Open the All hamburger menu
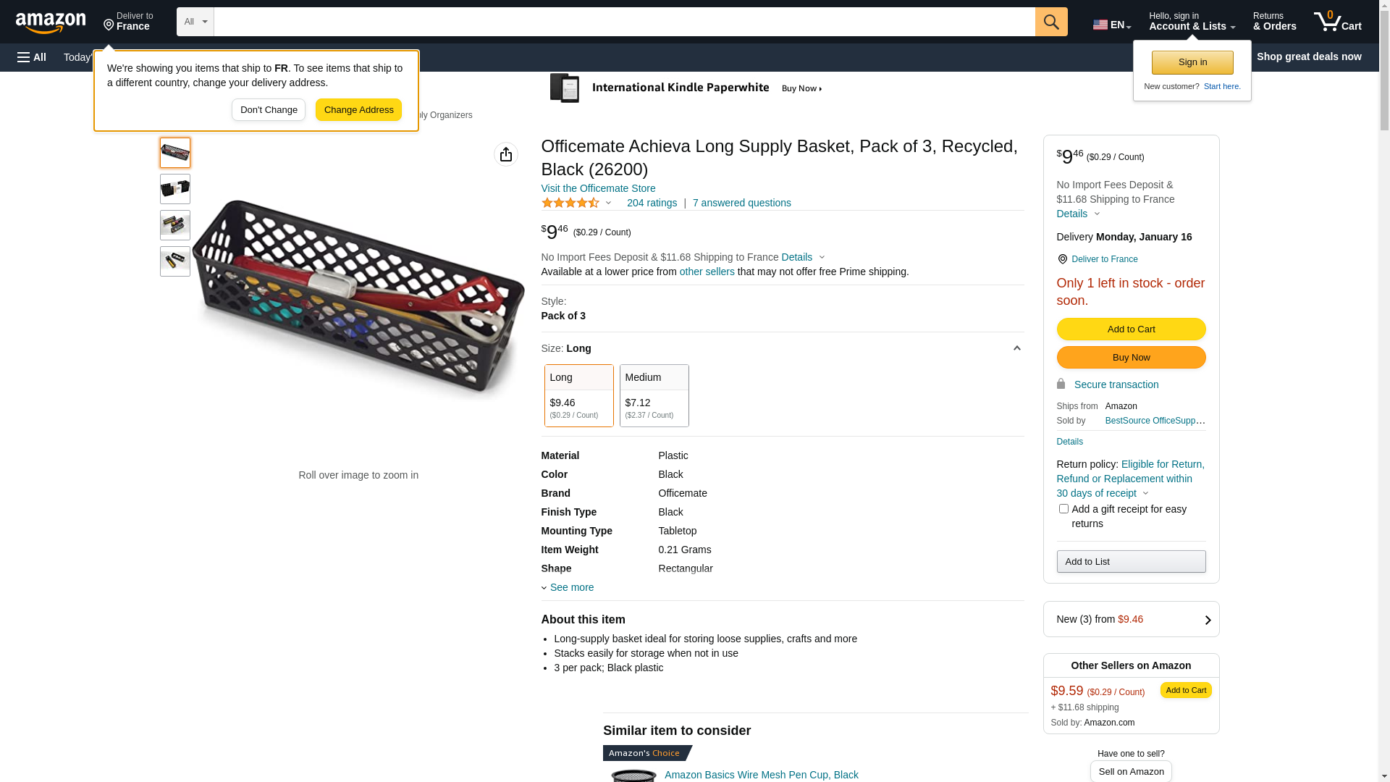The image size is (1390, 782). click(x=32, y=57)
